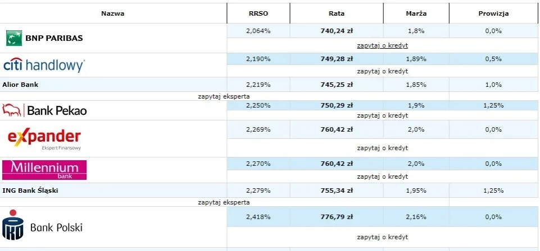Click the BNP Paribas bank logo

pos(44,38)
